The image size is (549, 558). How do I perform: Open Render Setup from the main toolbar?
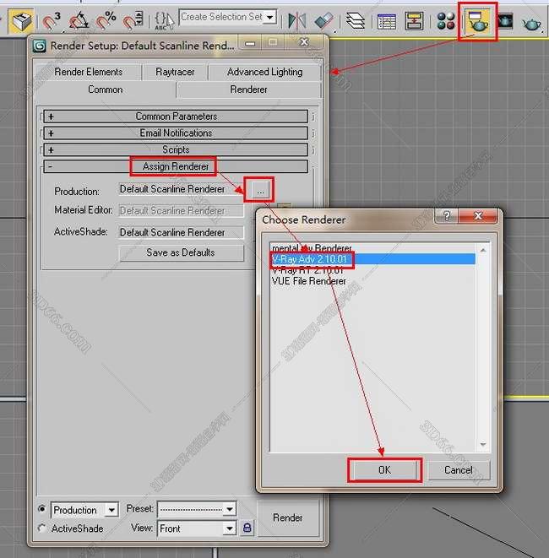[477, 20]
